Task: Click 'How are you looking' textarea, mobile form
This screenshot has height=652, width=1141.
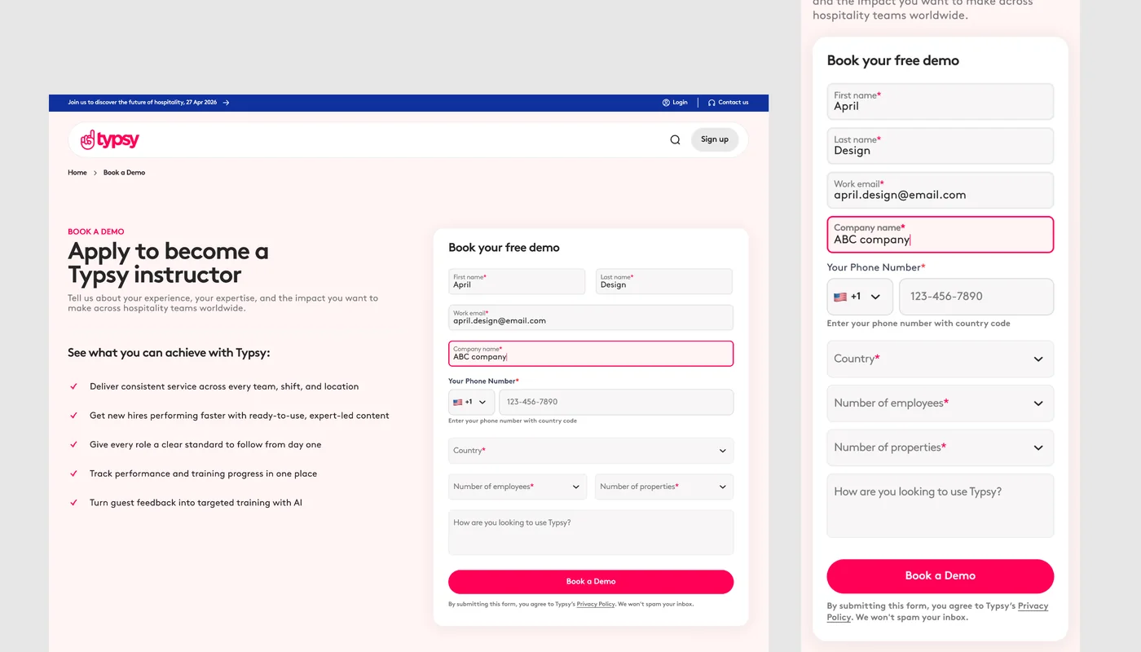Action: 941,506
